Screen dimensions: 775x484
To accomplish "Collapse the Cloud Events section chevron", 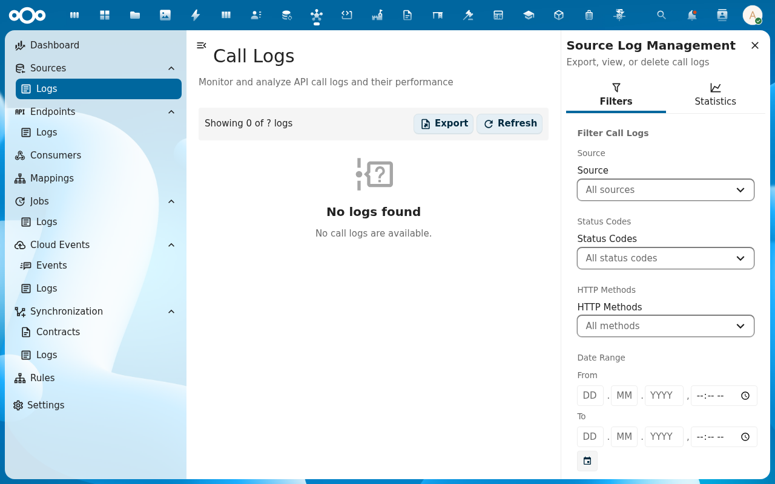I will coord(171,245).
